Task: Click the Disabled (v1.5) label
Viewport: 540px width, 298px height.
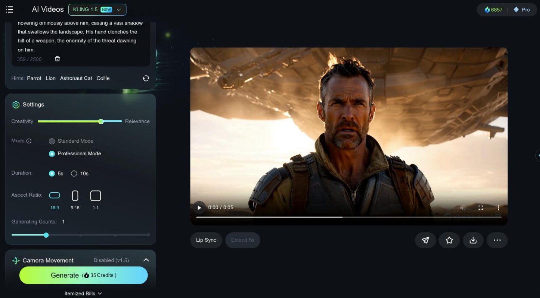Action: click(111, 260)
